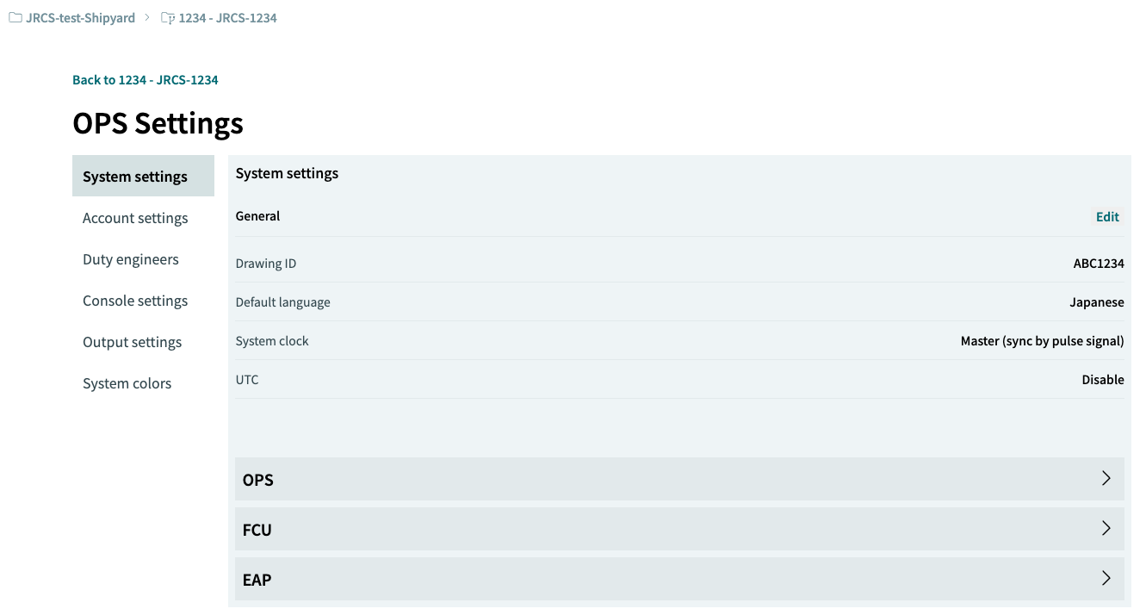The height and width of the screenshot is (615, 1146).
Task: Expand FCU section via its chevron arrow
Action: [1106, 529]
